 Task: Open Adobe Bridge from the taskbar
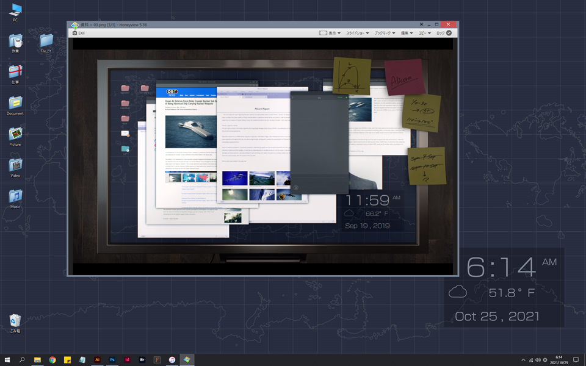pos(142,360)
